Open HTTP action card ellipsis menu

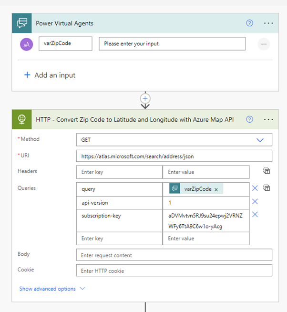tap(268, 119)
